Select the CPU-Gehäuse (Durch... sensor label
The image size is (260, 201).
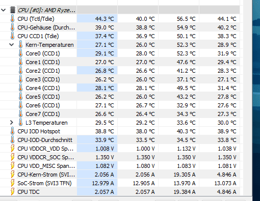click(x=46, y=27)
